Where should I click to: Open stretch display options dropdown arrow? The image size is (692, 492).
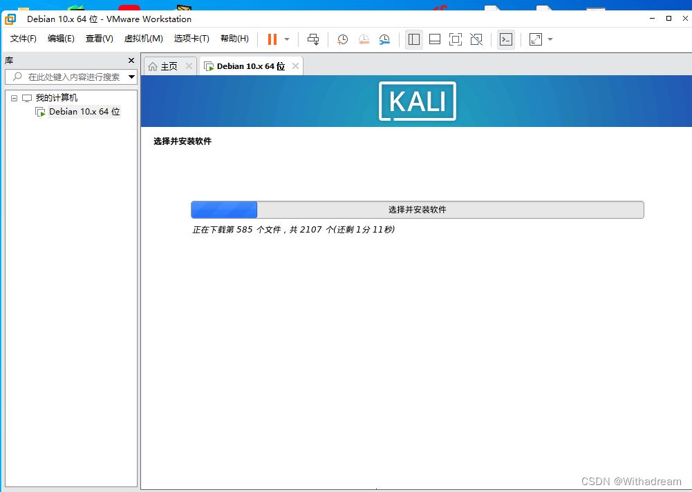point(550,39)
